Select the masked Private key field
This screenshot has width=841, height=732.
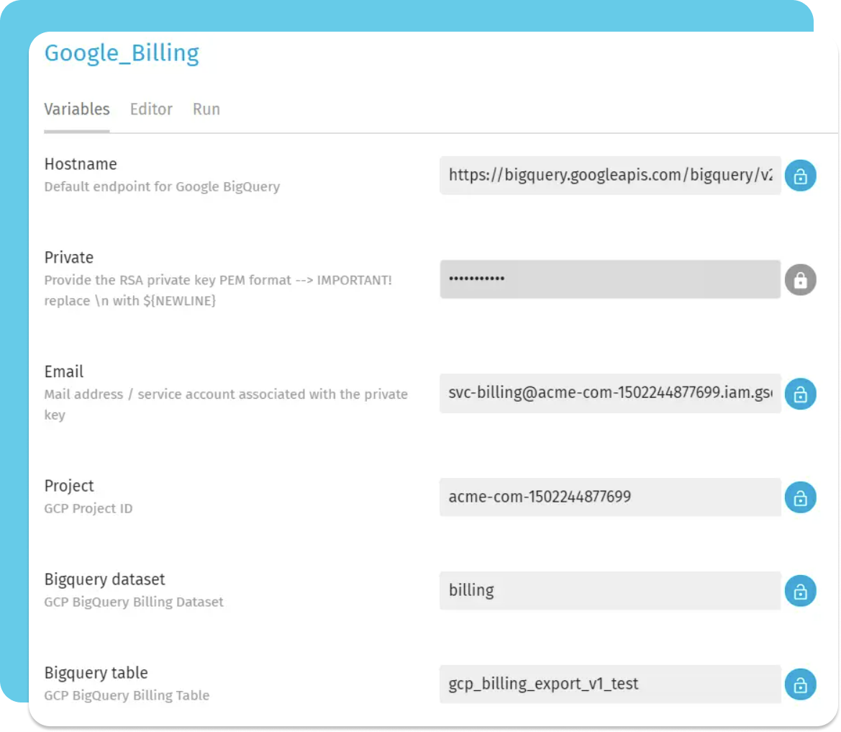pyautogui.click(x=610, y=279)
